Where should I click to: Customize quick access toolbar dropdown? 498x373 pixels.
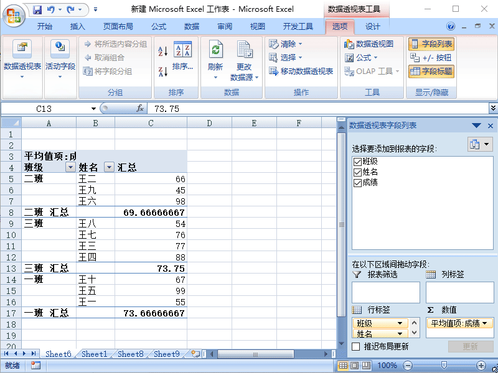95,10
